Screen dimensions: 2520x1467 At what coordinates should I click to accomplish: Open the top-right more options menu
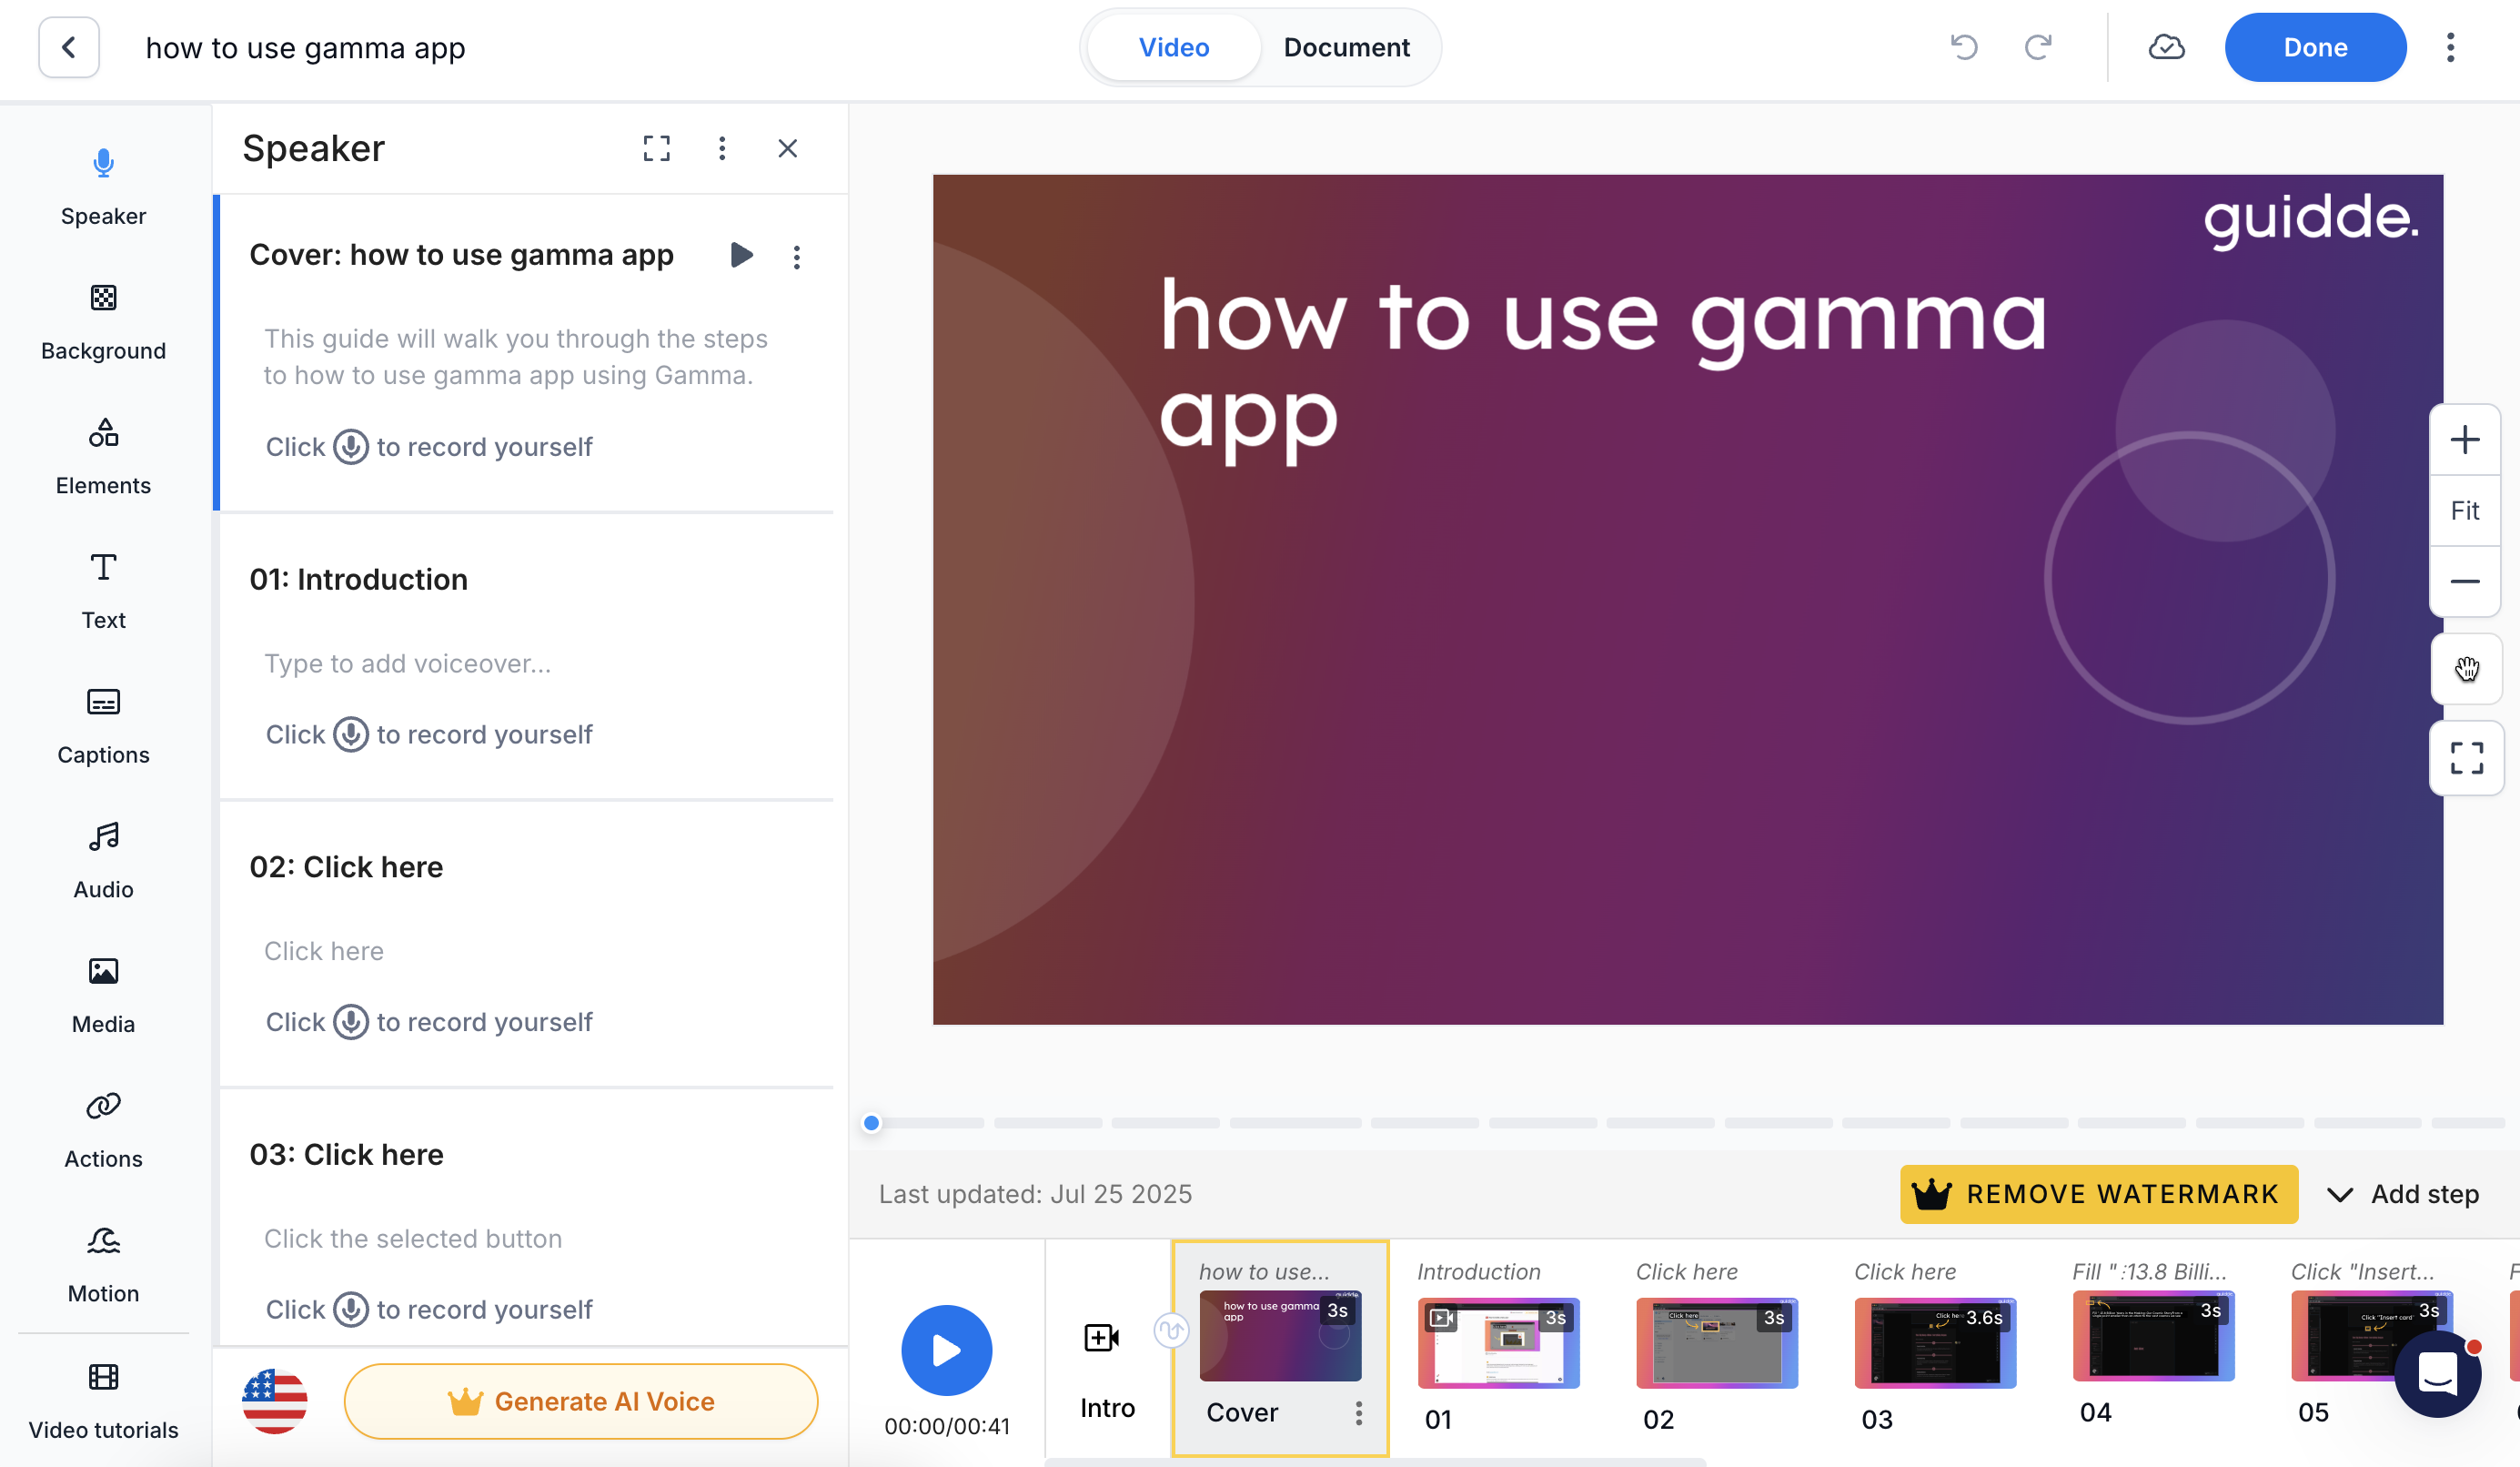click(2450, 47)
